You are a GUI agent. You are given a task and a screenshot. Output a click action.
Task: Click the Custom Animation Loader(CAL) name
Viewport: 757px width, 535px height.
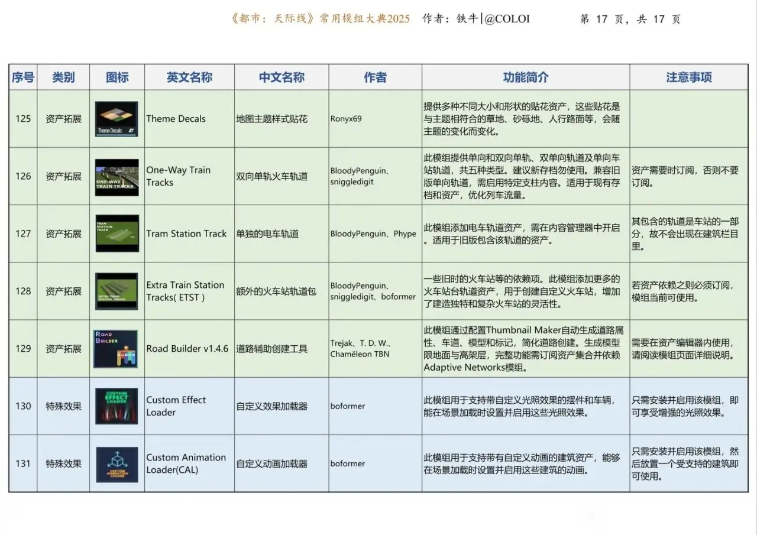click(186, 464)
